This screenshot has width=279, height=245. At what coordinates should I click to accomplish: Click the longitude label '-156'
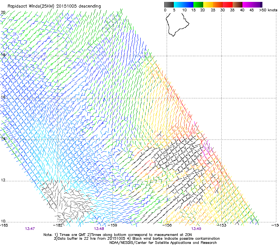click(x=167, y=225)
